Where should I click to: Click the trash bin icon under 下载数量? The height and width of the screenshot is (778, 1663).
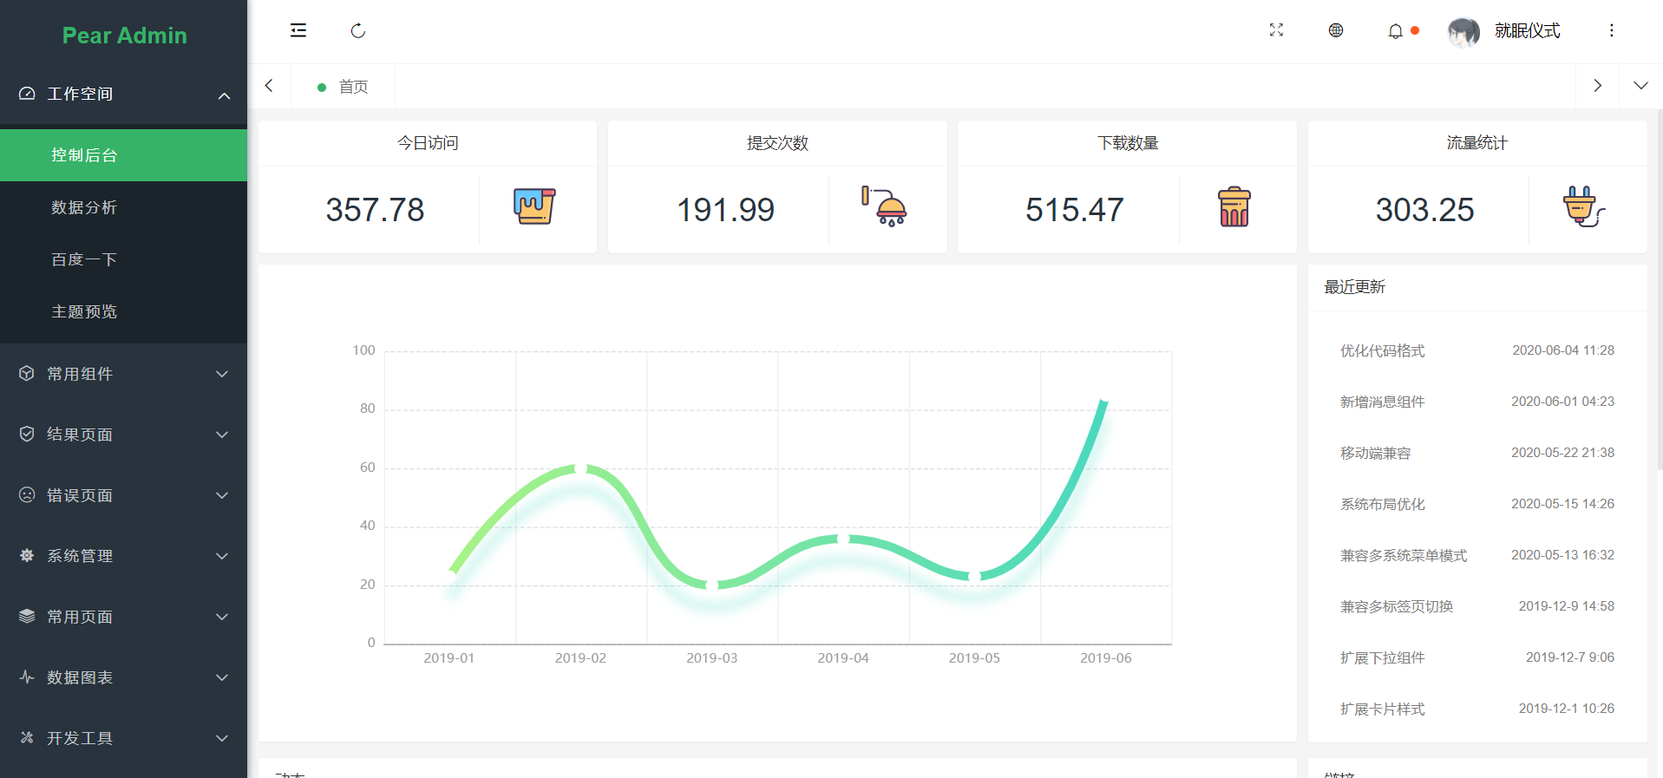(x=1234, y=206)
